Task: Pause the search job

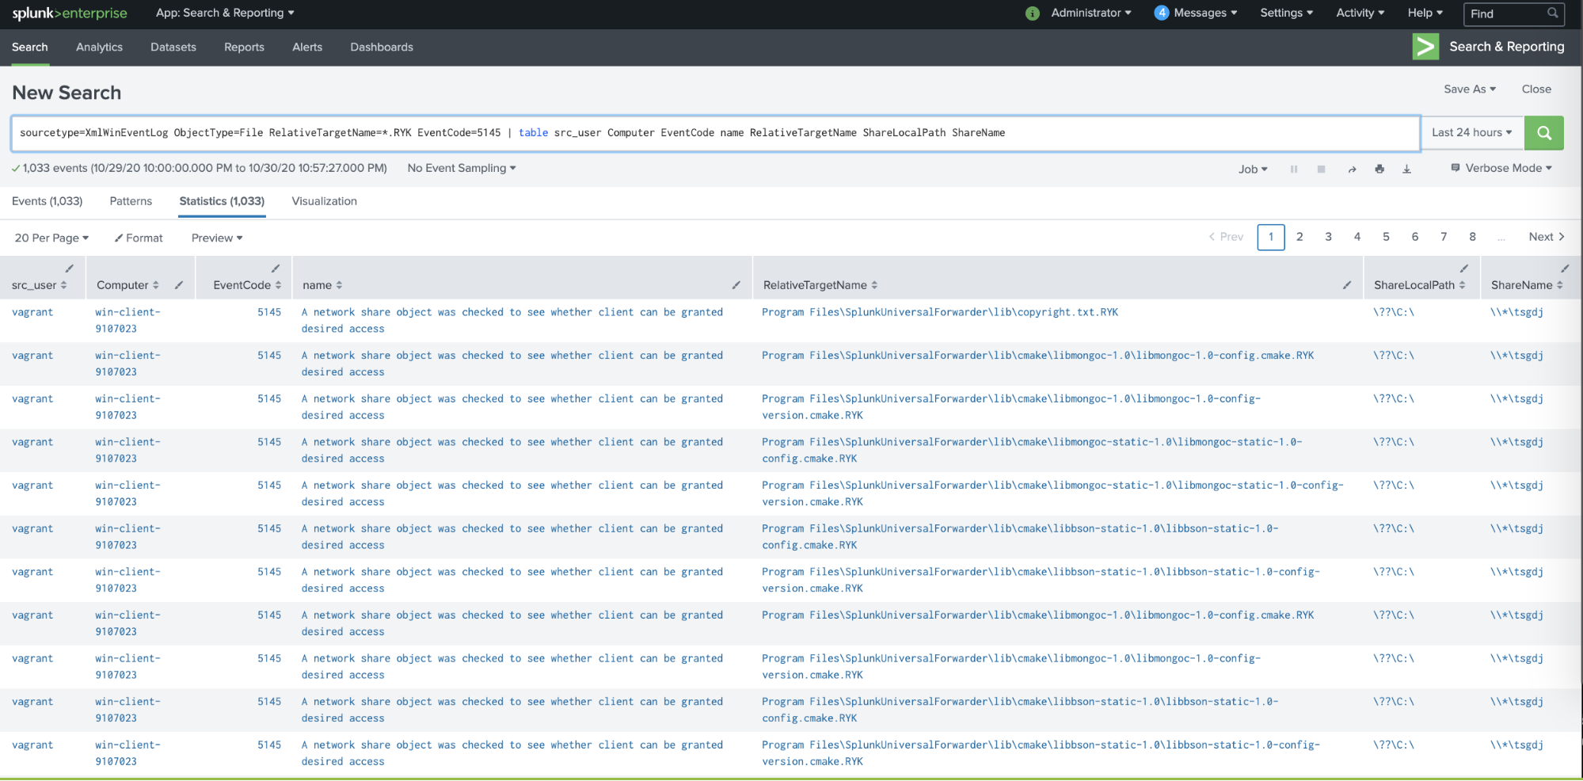Action: click(1294, 169)
